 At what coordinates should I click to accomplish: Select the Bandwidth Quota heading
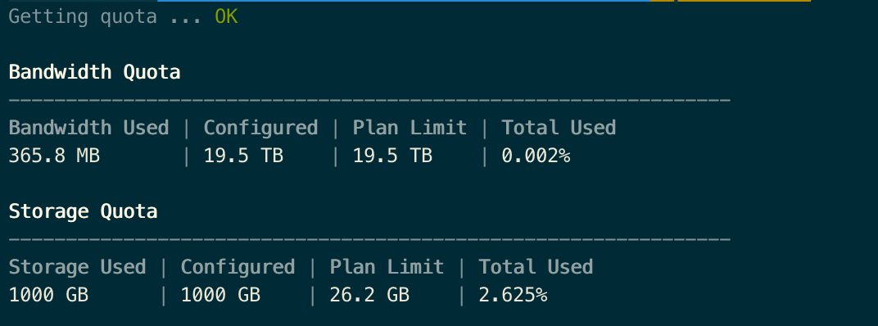95,72
